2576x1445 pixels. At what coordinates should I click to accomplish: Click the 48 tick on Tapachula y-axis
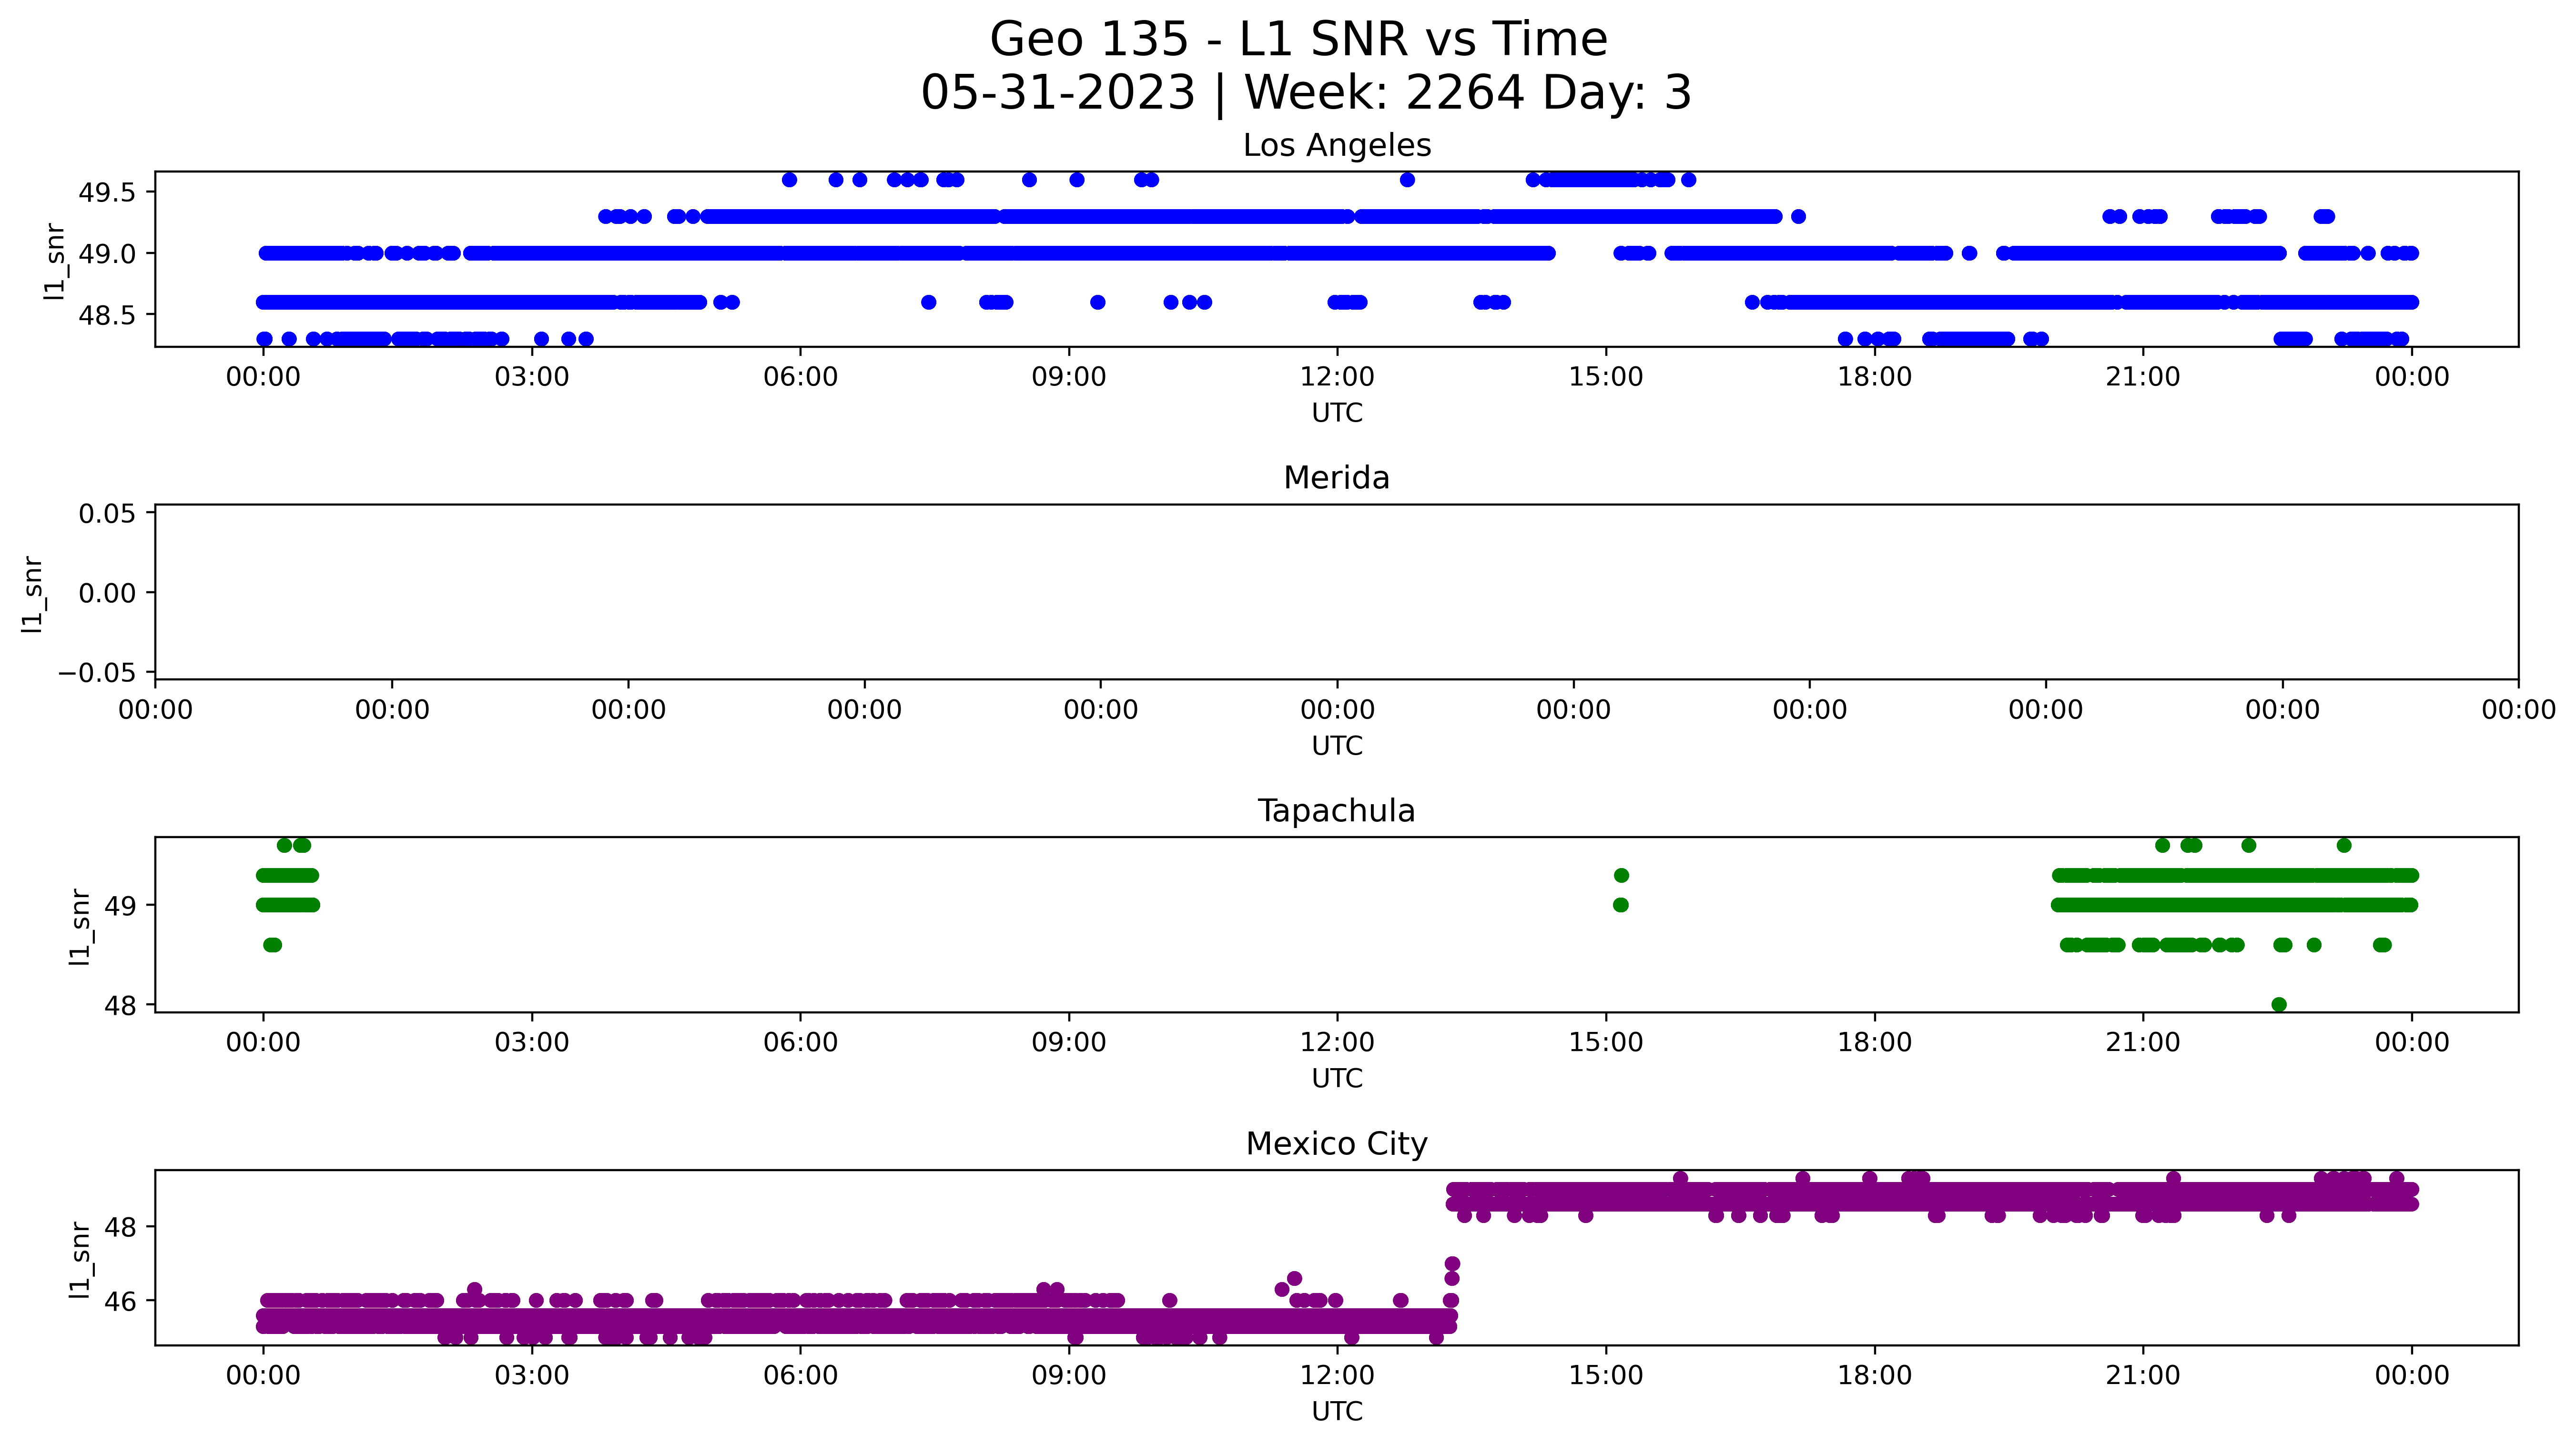click(120, 1005)
